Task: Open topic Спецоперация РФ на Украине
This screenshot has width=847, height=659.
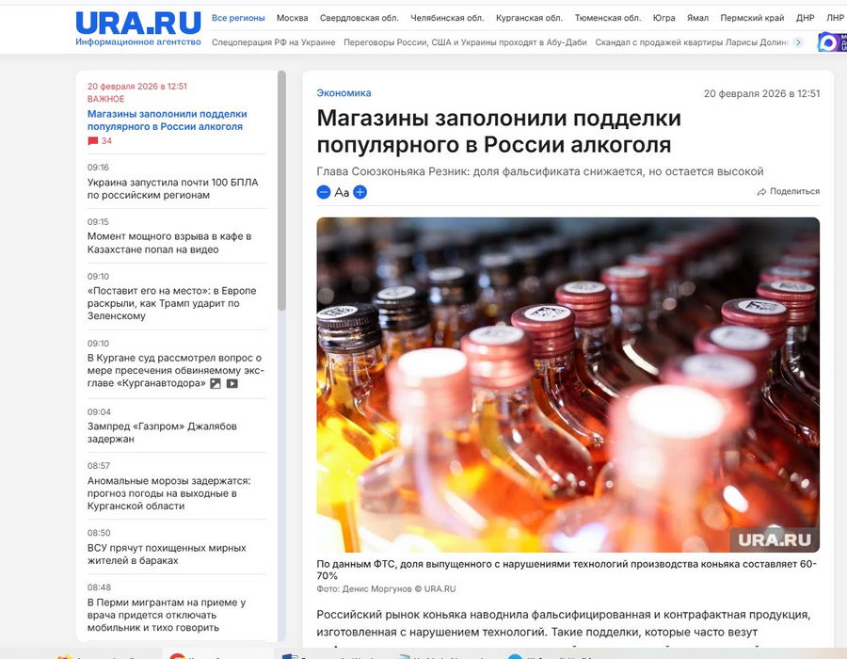Action: 272,42
